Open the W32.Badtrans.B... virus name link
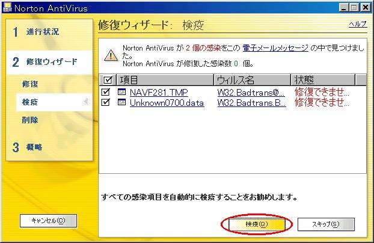 pyautogui.click(x=252, y=103)
